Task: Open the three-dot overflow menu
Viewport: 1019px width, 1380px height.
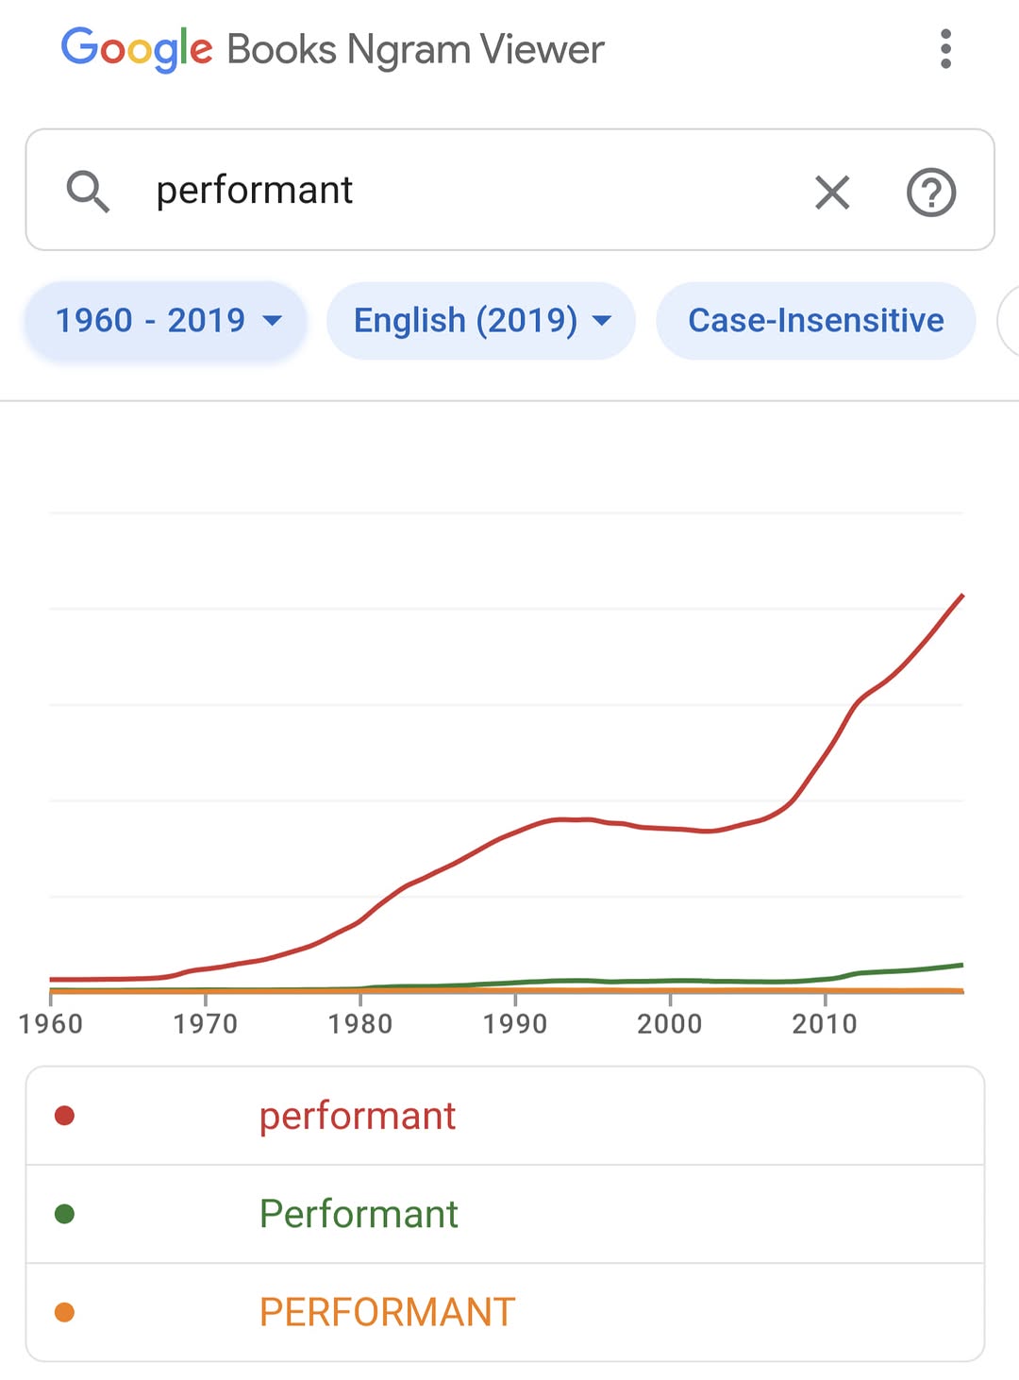Action: click(945, 49)
